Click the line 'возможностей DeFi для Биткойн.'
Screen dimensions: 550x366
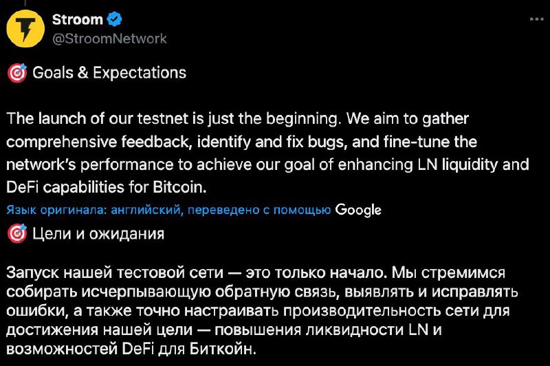(x=131, y=349)
